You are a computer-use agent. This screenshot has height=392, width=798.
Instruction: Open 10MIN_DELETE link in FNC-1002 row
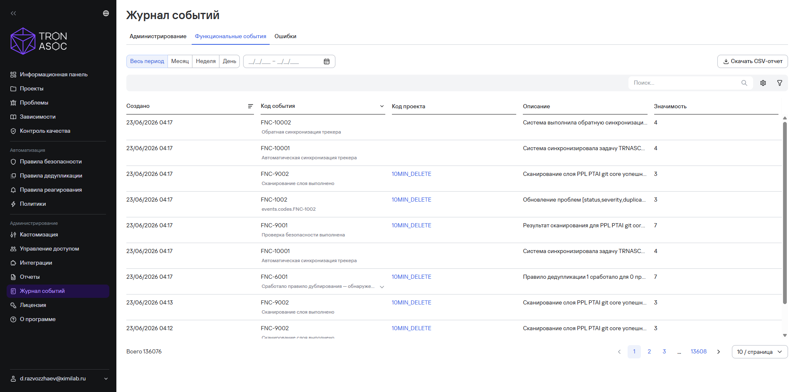coord(411,200)
